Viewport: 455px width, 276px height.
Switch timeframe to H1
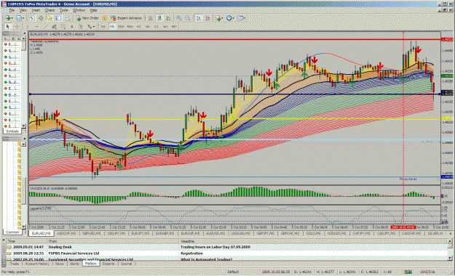point(139,26)
